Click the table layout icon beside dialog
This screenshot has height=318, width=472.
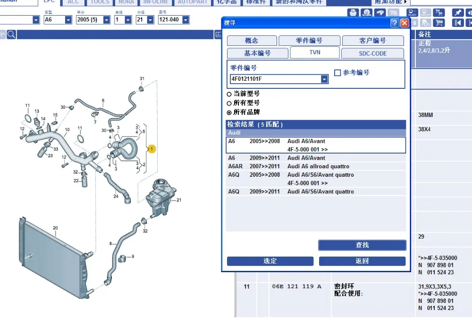[x=218, y=34]
